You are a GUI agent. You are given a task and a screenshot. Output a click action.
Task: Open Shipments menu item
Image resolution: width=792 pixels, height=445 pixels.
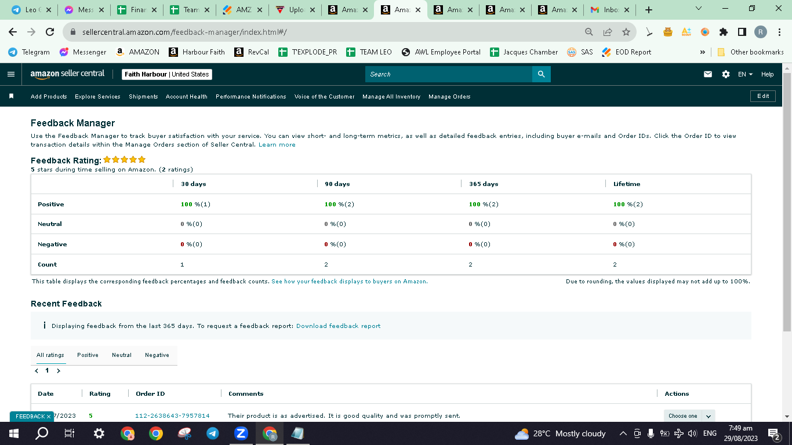143,97
